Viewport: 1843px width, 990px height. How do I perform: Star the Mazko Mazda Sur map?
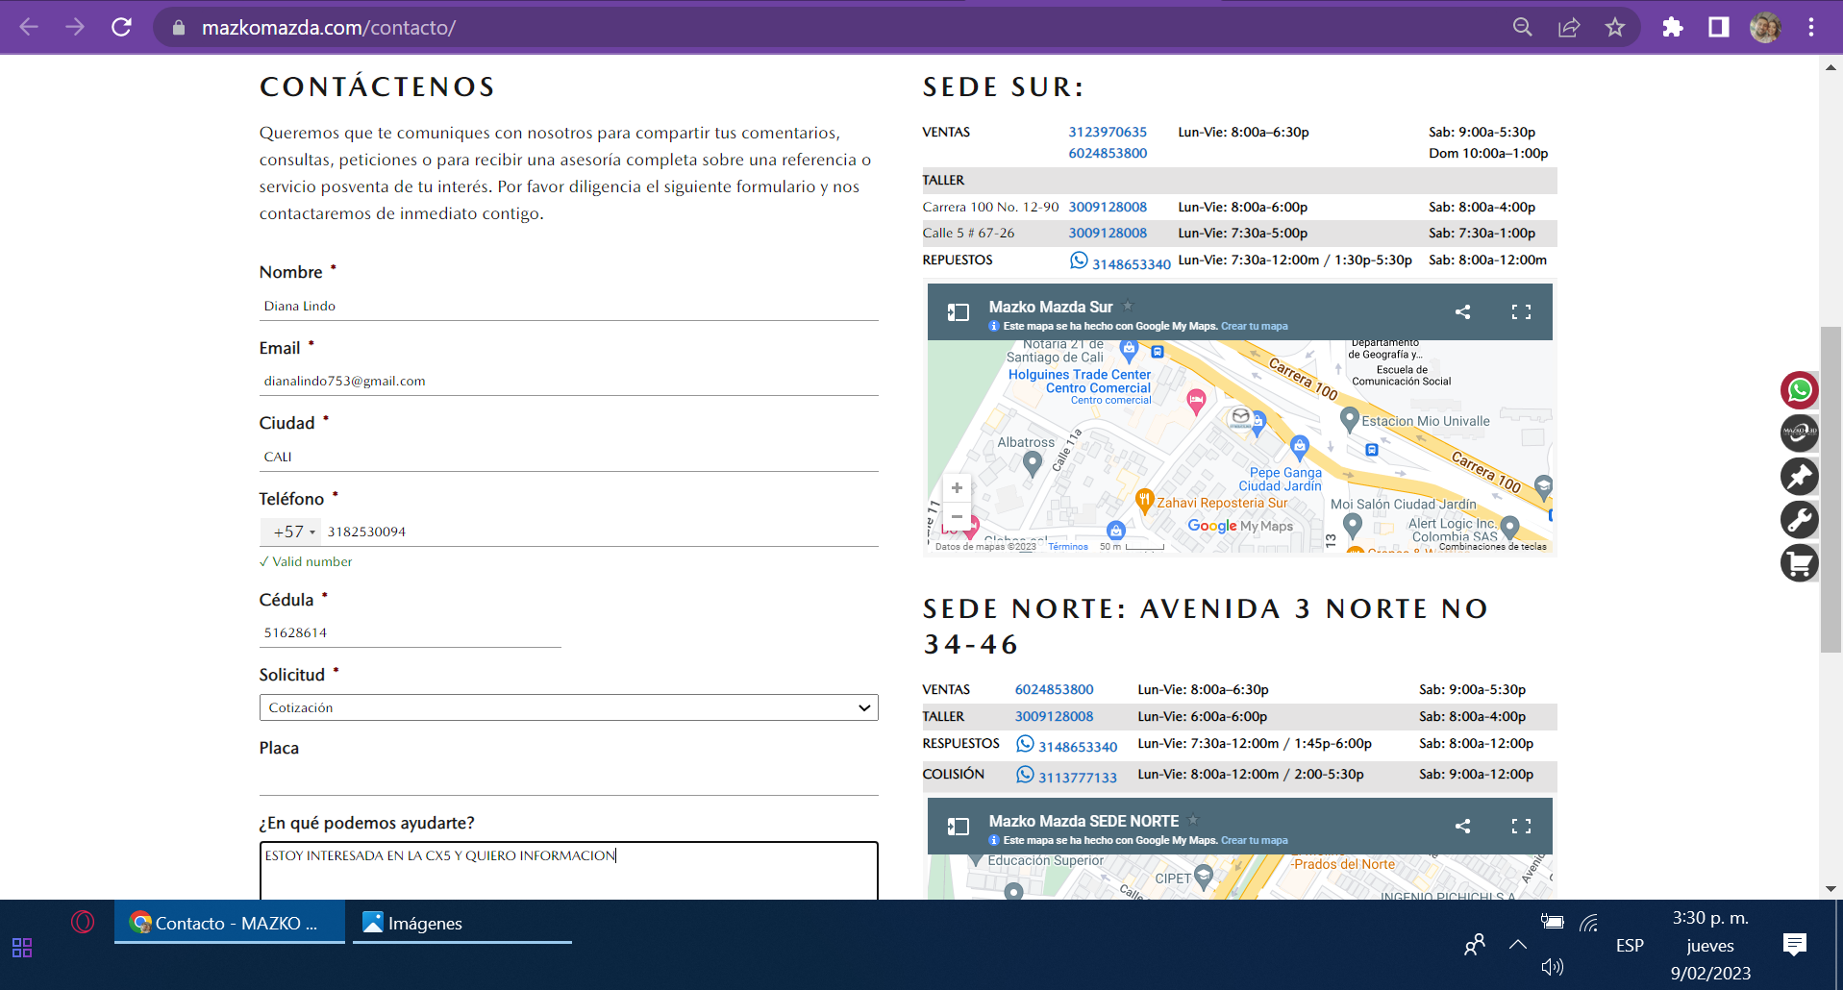[x=1129, y=307]
